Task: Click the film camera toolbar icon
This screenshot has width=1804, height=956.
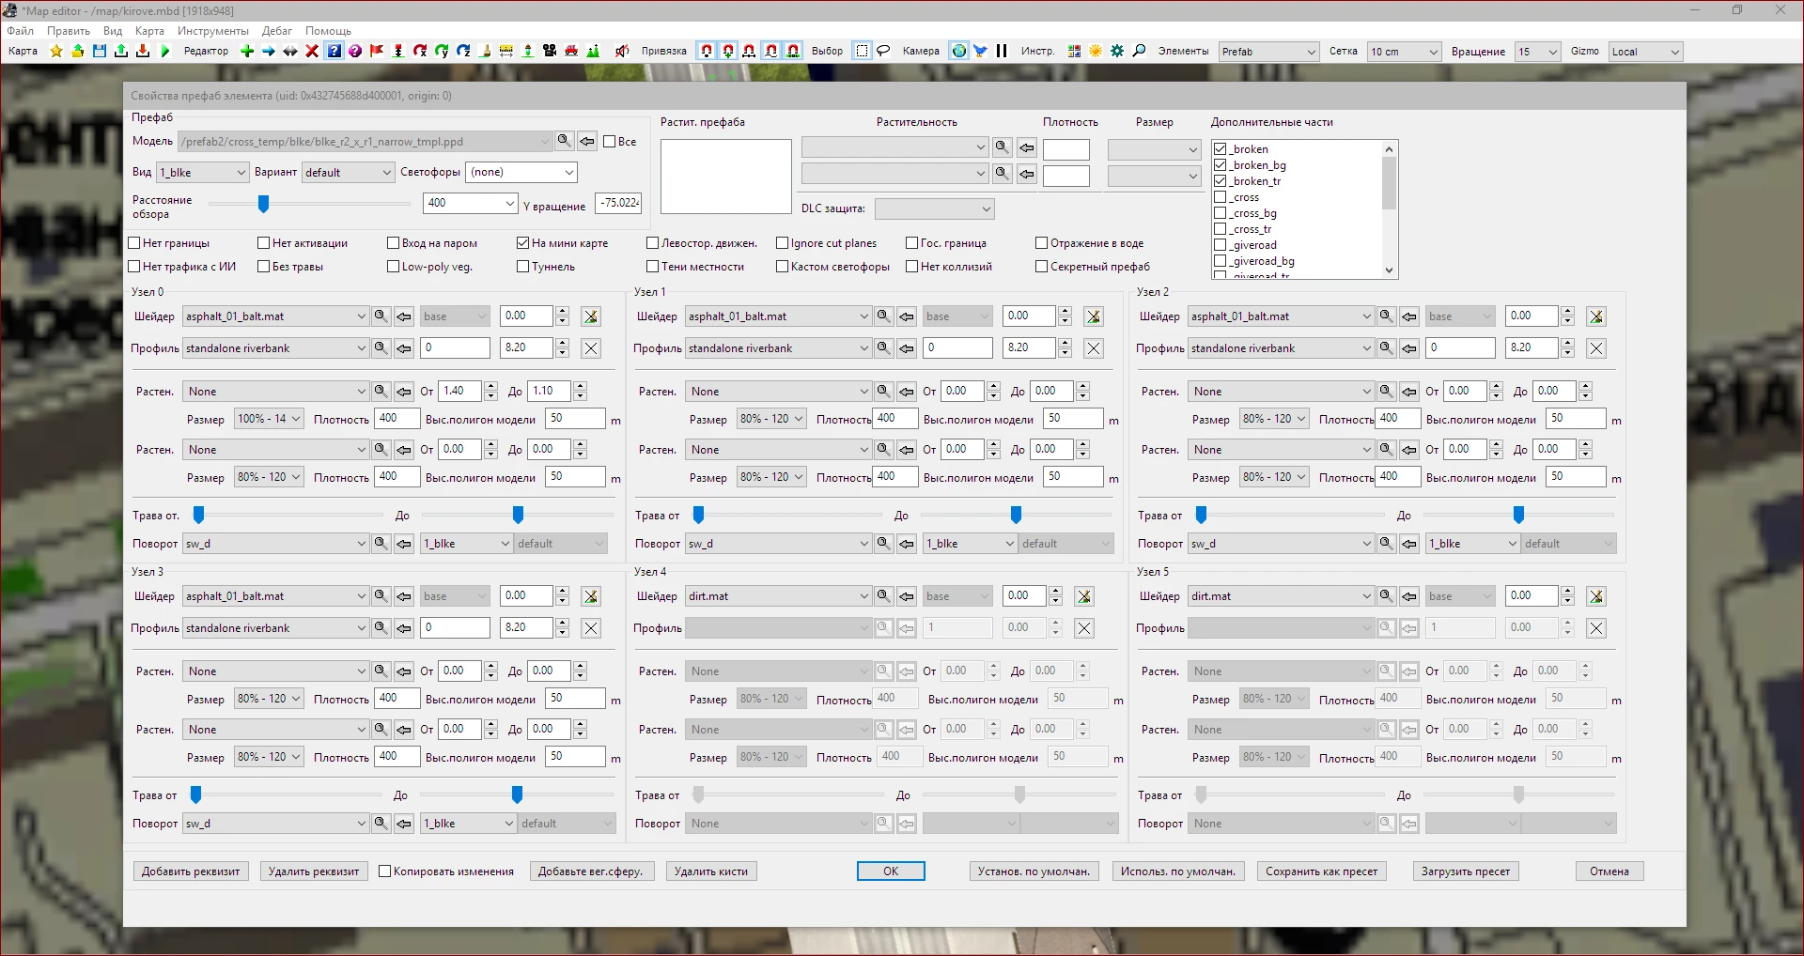Action: 550,51
